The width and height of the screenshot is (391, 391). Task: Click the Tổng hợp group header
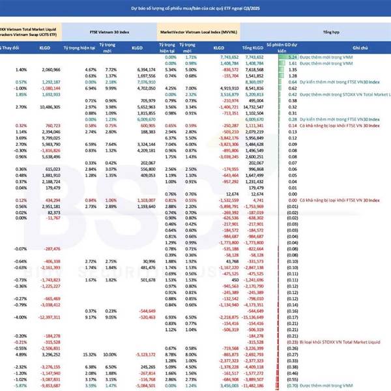point(331,32)
